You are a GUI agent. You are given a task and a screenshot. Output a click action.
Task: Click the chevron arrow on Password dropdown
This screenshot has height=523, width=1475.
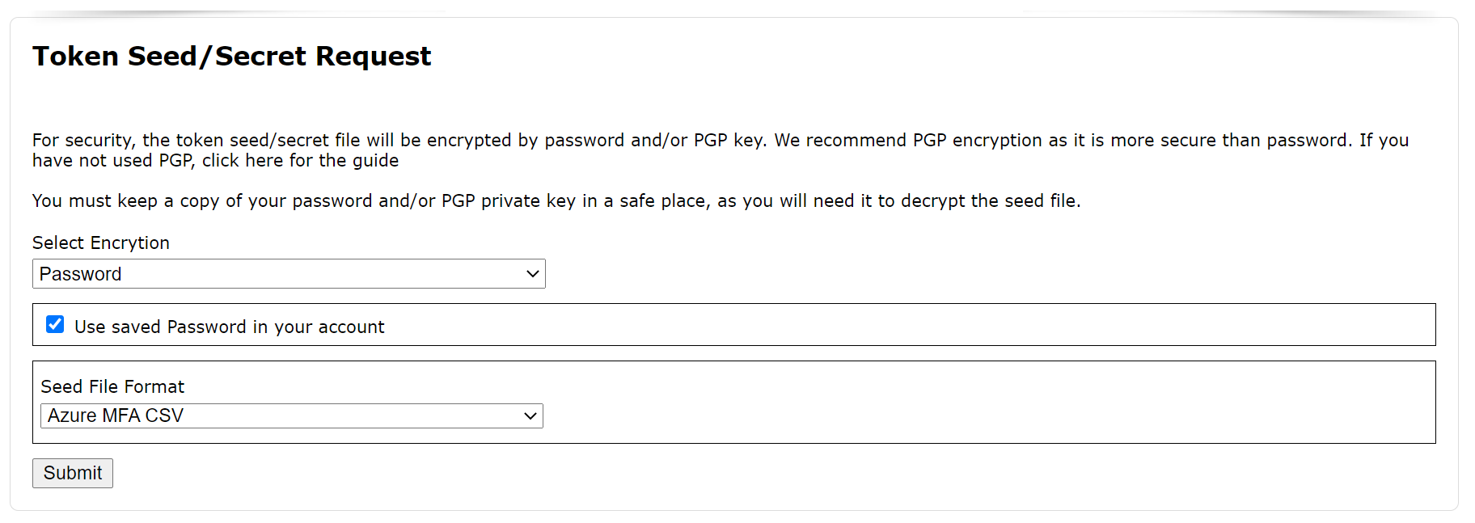click(532, 274)
